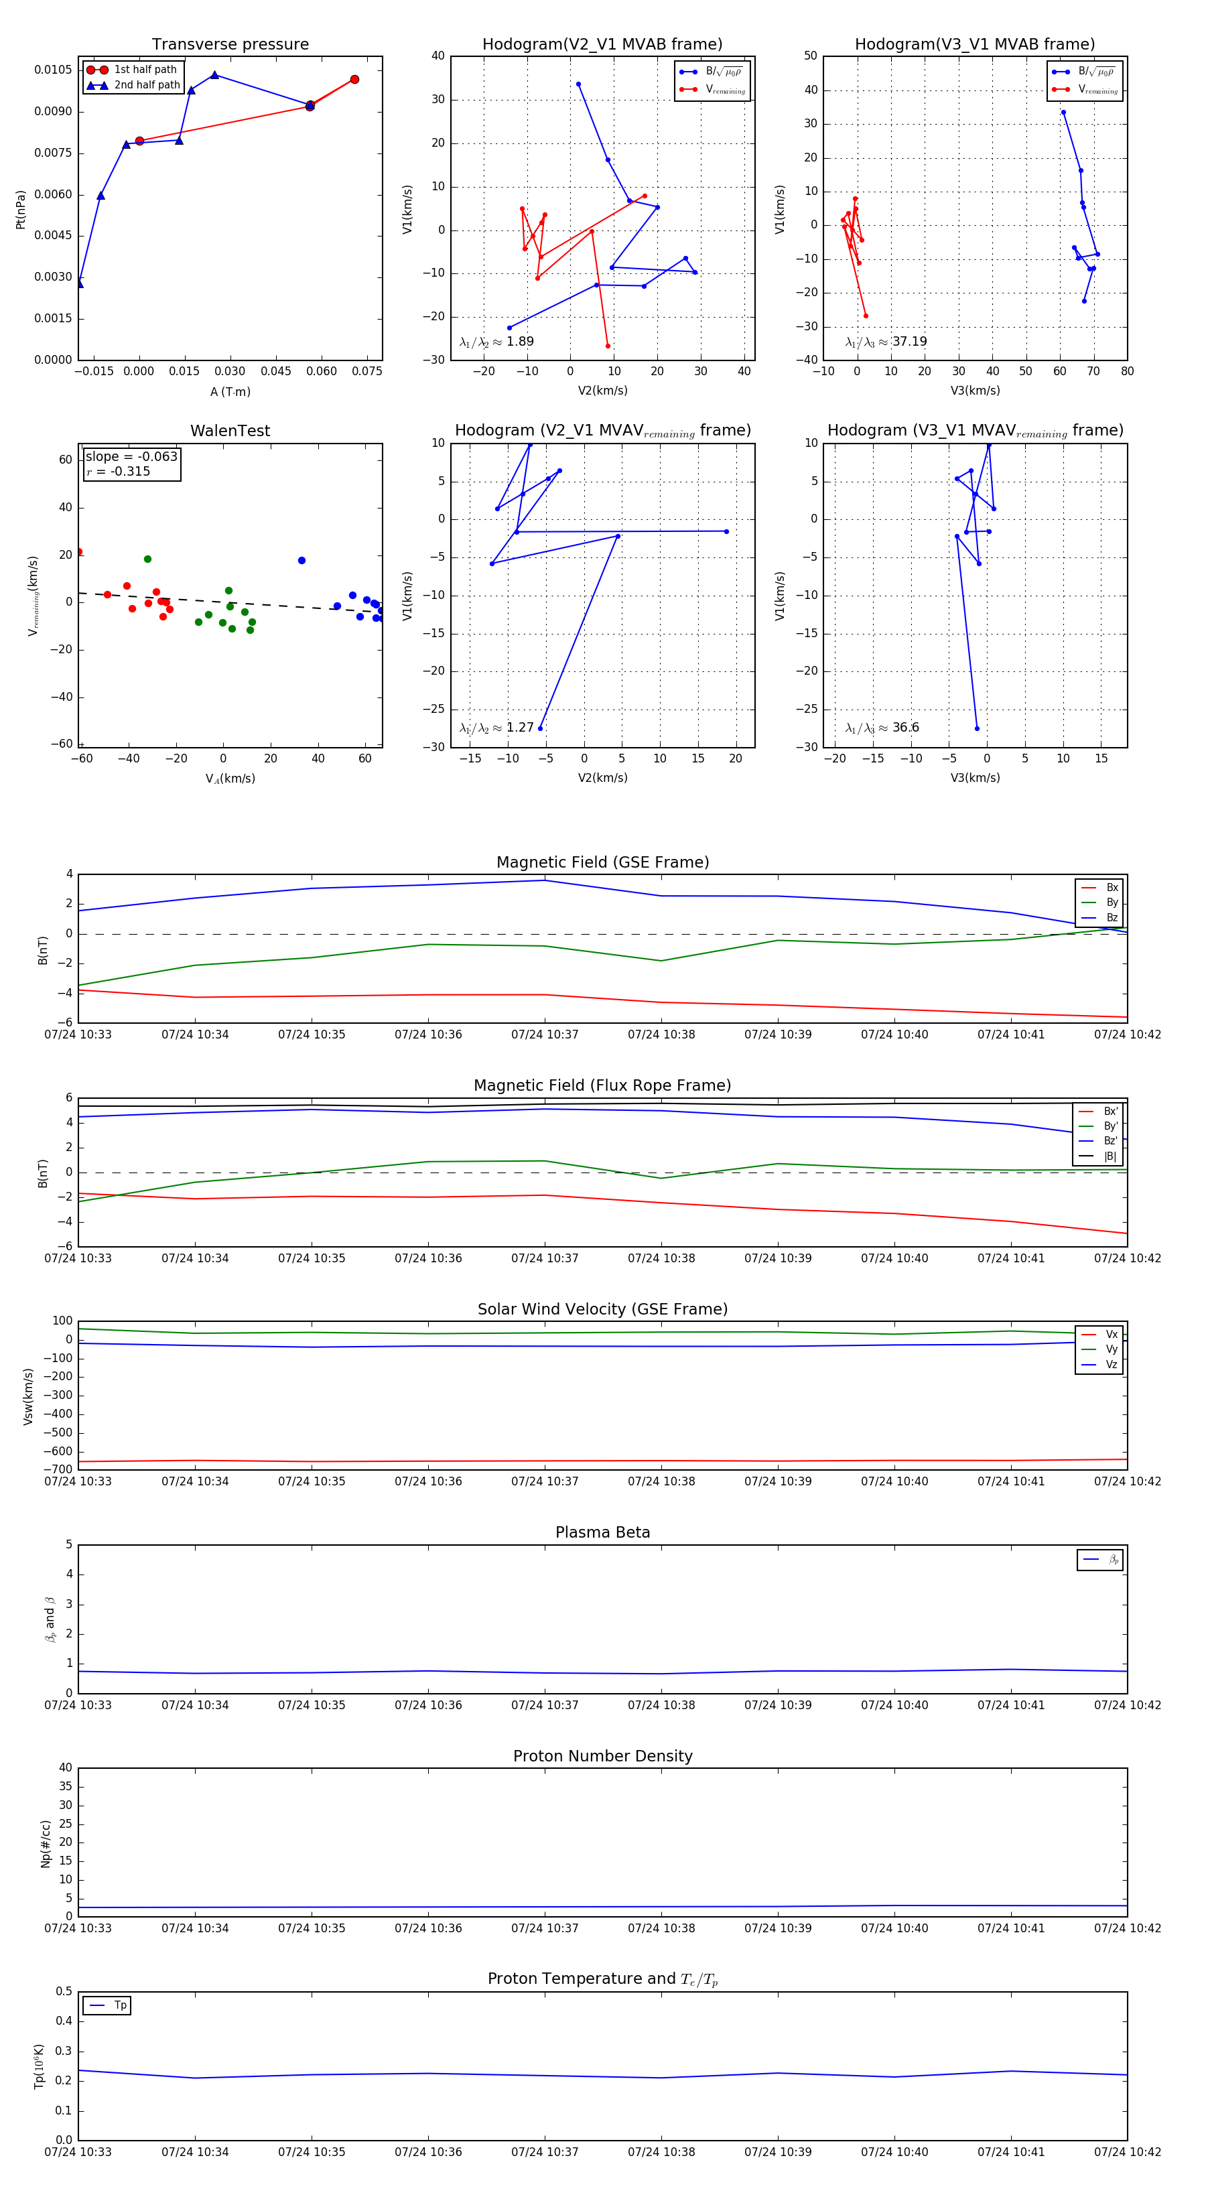The height and width of the screenshot is (2211, 1206).
Task: Click '07/24 10:37' tick under GSE magnetic field
Action: click(x=544, y=1035)
